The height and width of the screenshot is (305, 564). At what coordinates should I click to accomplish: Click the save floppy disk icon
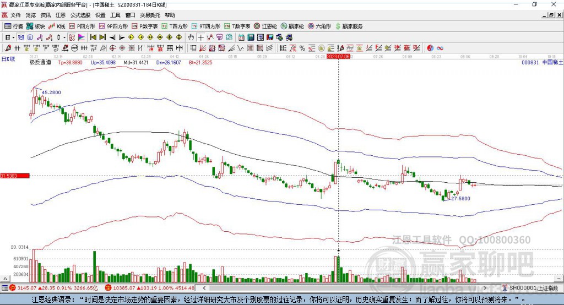tap(270, 37)
